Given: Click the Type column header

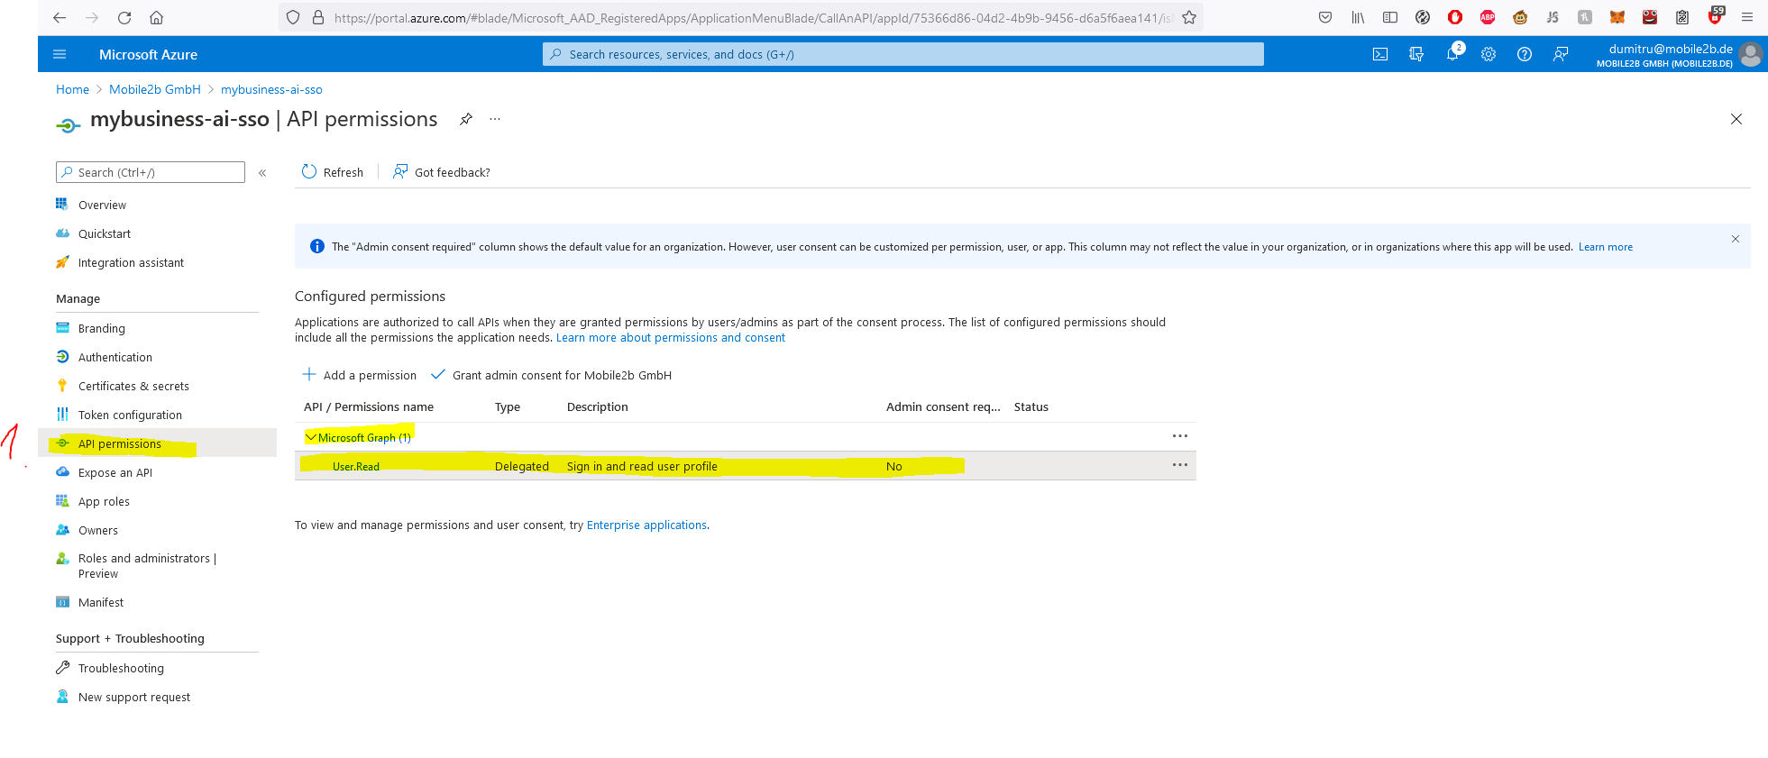Looking at the screenshot, I should [508, 406].
